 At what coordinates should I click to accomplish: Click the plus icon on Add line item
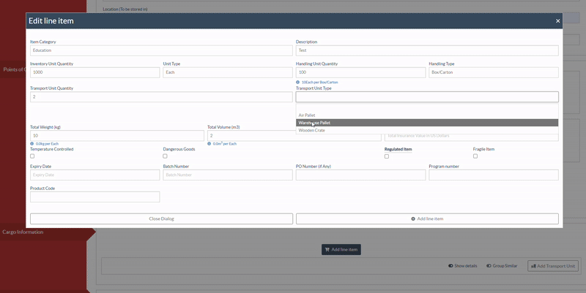(413, 218)
